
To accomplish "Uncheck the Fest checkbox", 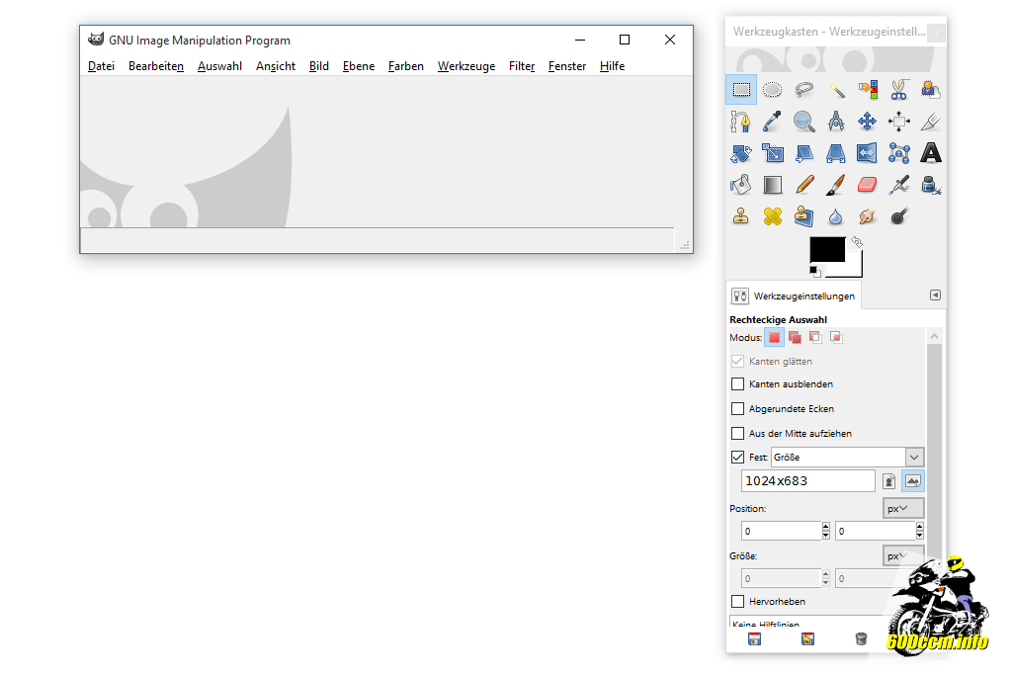I will [737, 457].
